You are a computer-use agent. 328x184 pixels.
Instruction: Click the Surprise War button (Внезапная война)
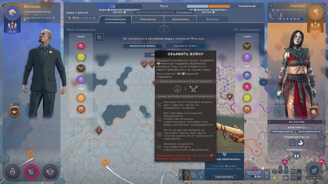tap(142, 46)
